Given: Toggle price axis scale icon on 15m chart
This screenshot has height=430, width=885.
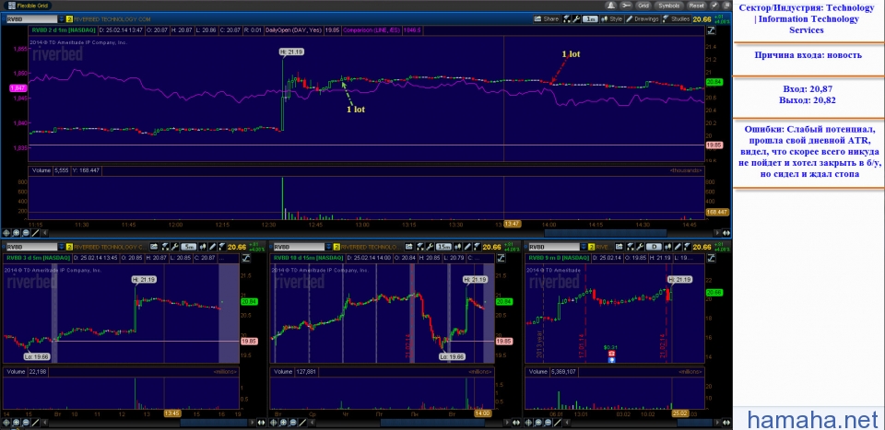Looking at the screenshot, I should (x=501, y=258).
